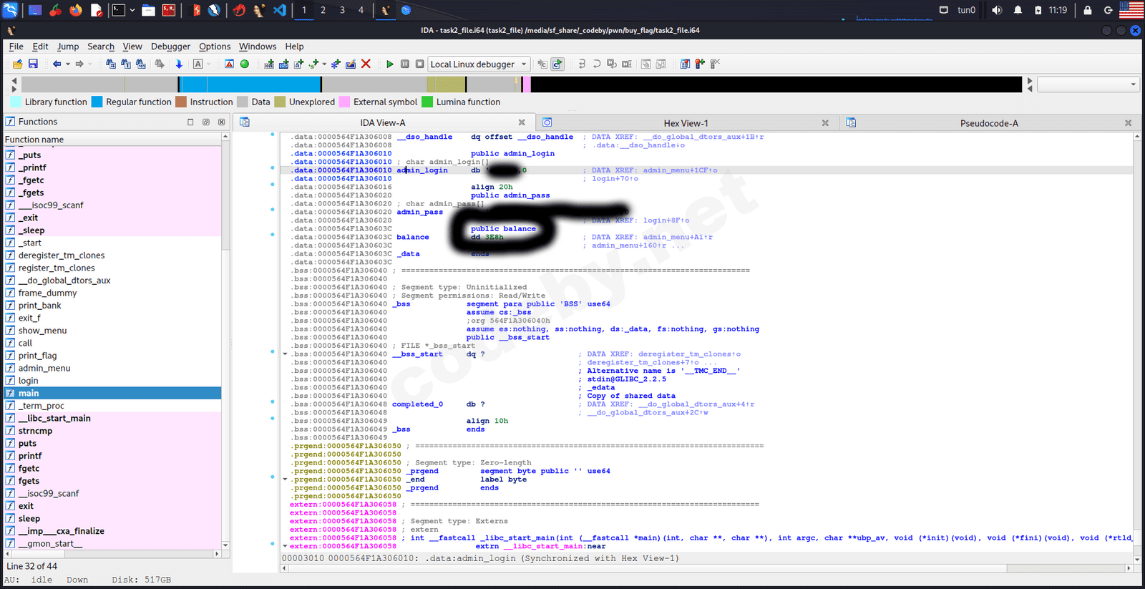Switch to the Hex View-1 tab
Screen dimensions: 1145x589
click(686, 123)
